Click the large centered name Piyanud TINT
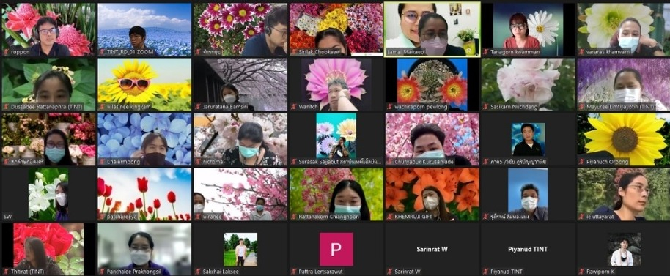The height and width of the screenshot is (276, 670). 528,249
